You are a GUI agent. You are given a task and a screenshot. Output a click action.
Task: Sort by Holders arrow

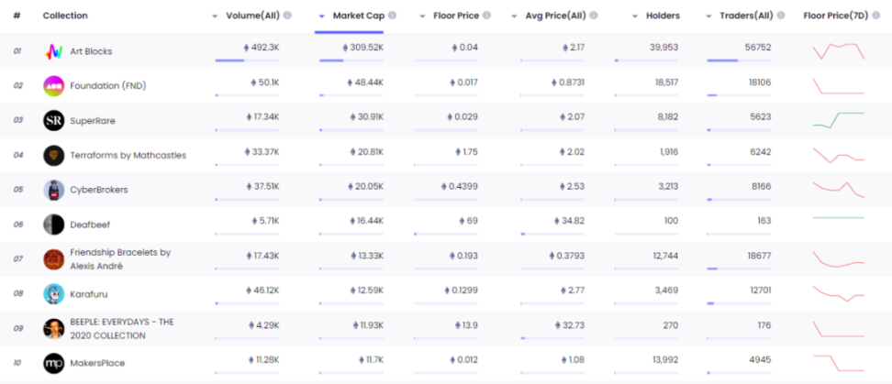(635, 16)
